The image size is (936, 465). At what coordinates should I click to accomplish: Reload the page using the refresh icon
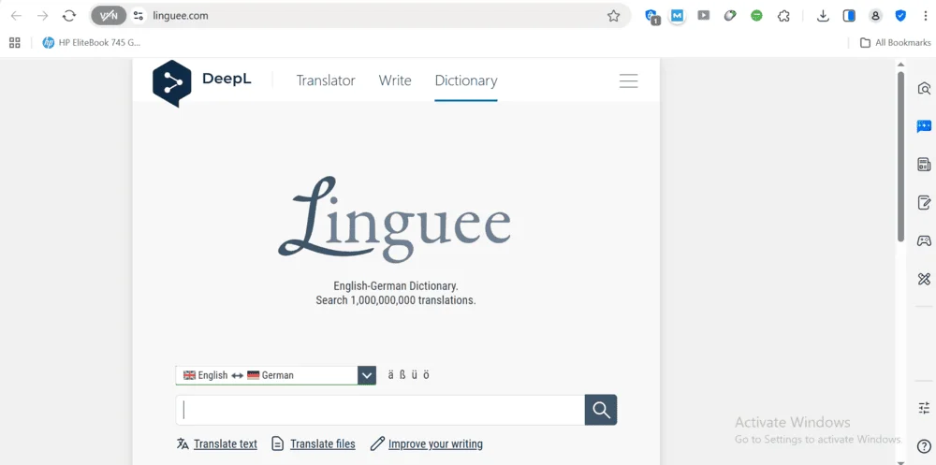tap(69, 16)
